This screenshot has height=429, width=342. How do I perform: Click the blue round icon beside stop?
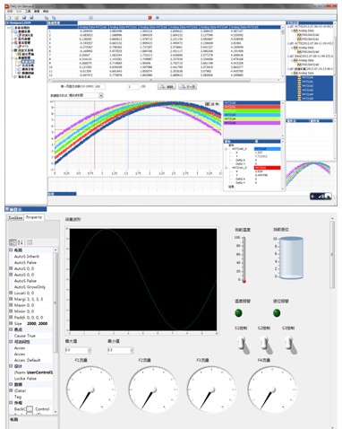pyautogui.click(x=158, y=18)
